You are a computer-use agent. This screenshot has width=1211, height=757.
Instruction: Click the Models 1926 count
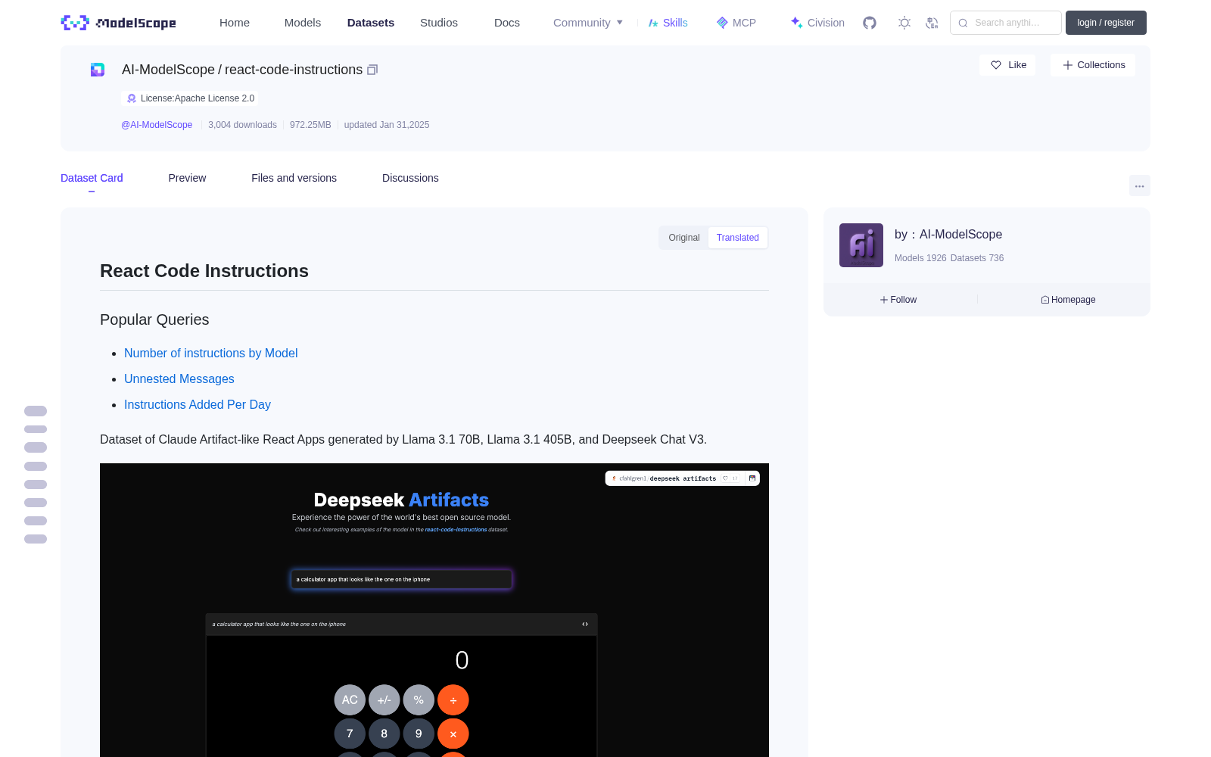point(920,258)
